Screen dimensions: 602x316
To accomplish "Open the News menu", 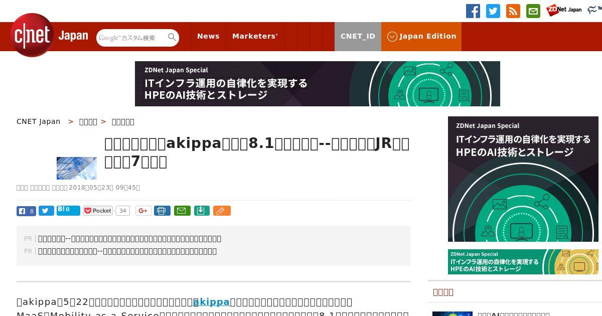I will 208,36.
